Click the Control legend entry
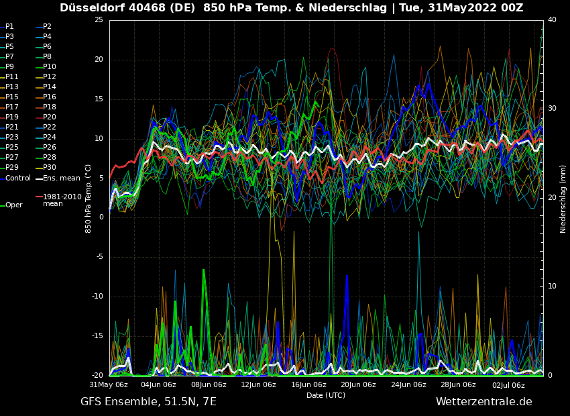 (x=18, y=178)
